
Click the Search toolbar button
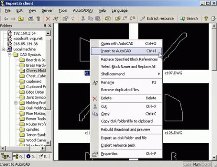point(189,19)
